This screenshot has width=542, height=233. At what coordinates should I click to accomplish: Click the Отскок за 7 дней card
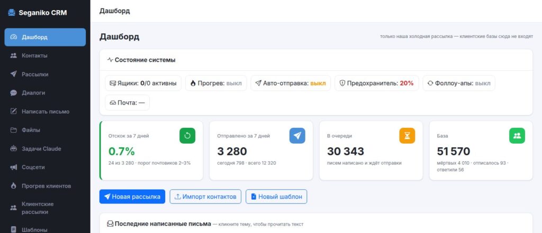tap(151, 151)
